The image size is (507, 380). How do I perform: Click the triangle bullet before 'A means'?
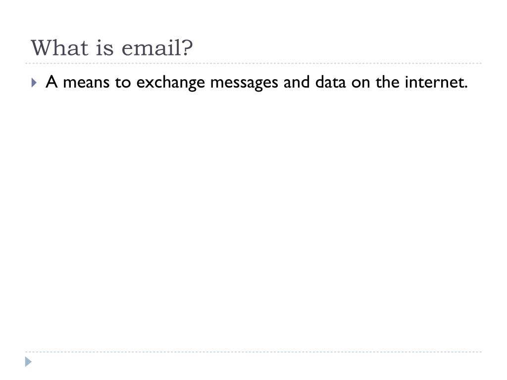point(34,83)
